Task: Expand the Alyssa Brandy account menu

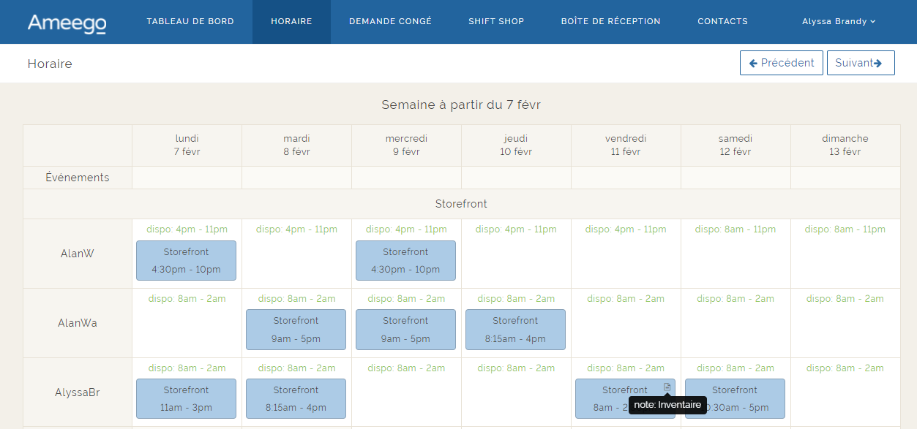Action: [x=839, y=21]
